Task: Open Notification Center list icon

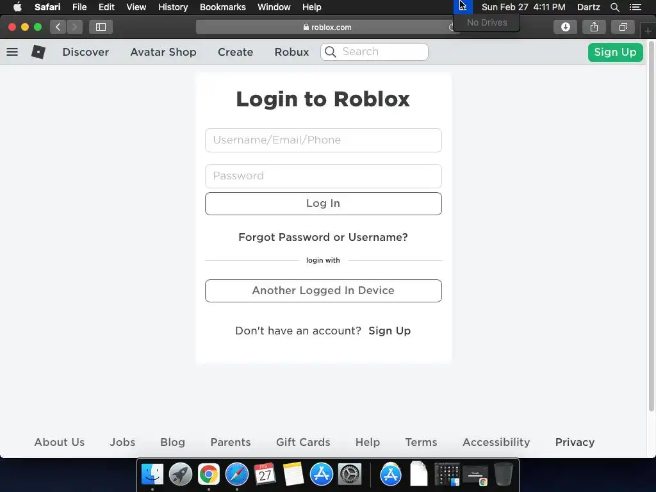Action: (x=635, y=7)
